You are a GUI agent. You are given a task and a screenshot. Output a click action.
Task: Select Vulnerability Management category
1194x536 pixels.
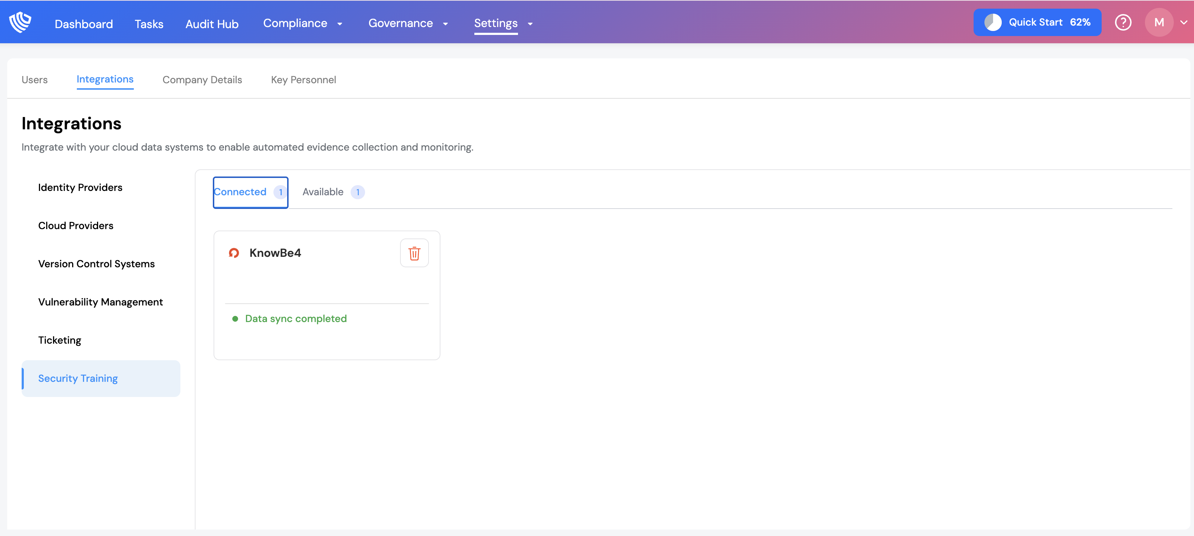pyautogui.click(x=101, y=302)
